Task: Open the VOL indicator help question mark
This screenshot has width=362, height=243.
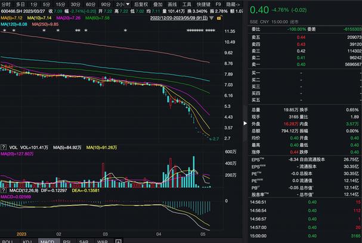Action: [3, 147]
